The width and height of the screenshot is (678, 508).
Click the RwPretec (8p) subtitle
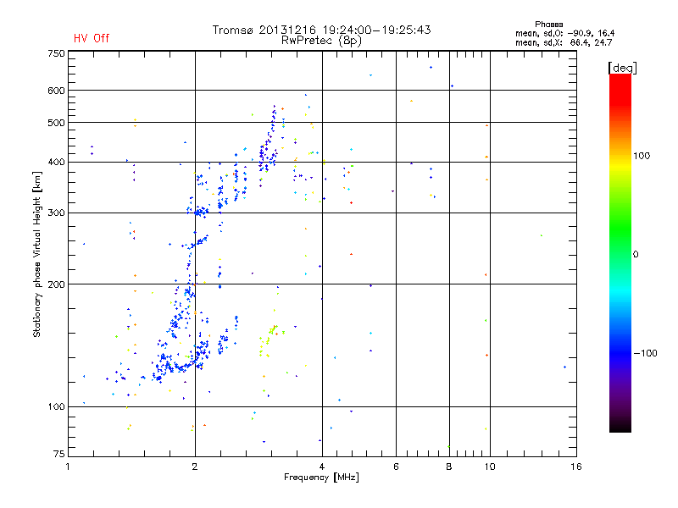[321, 40]
